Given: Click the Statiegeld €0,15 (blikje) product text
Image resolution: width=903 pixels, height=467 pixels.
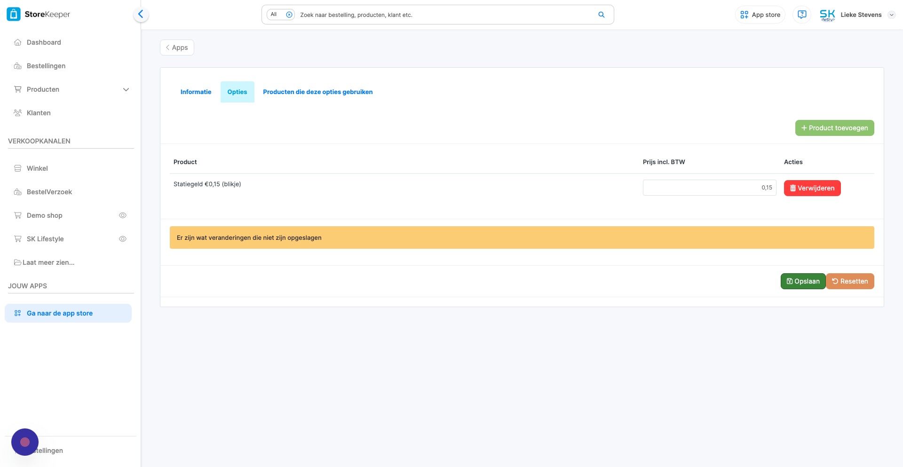Looking at the screenshot, I should click(207, 184).
